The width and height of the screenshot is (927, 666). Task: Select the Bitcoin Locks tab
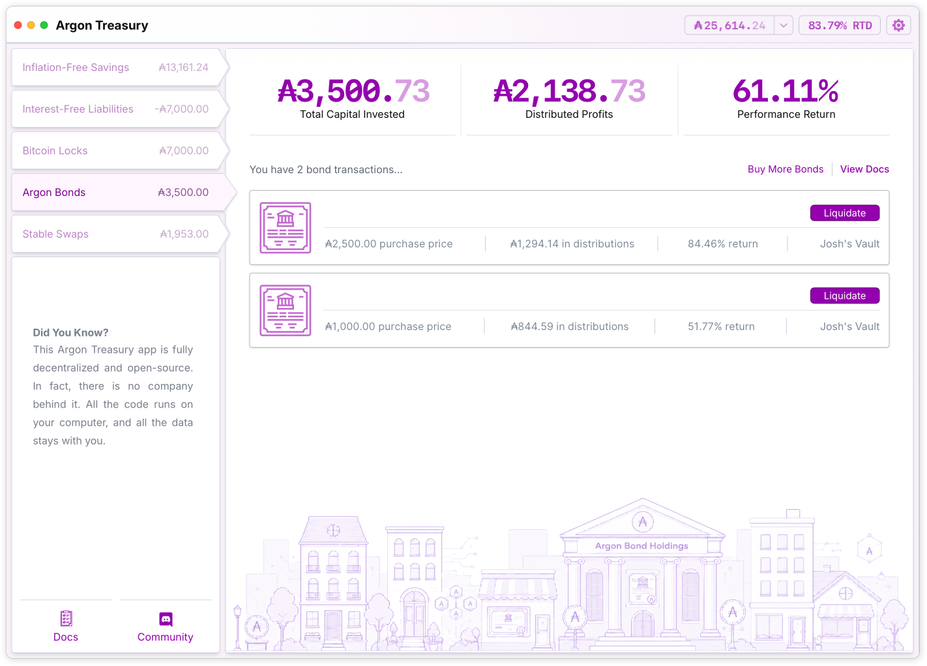tap(116, 150)
